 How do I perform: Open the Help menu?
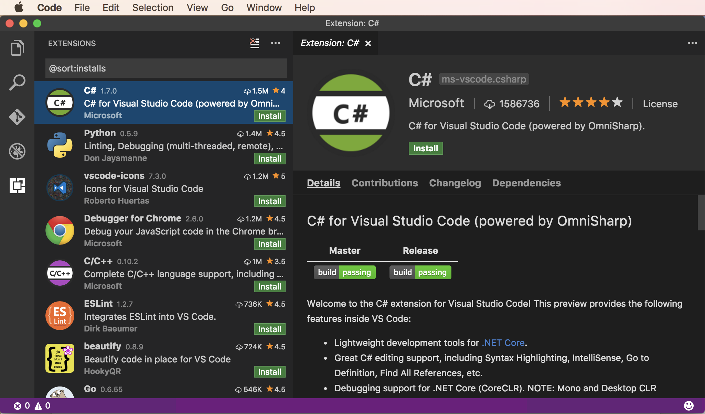click(305, 8)
